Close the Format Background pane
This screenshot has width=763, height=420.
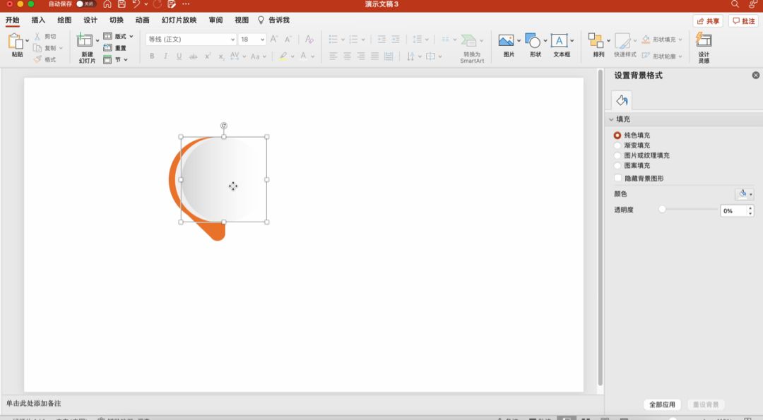coord(756,76)
